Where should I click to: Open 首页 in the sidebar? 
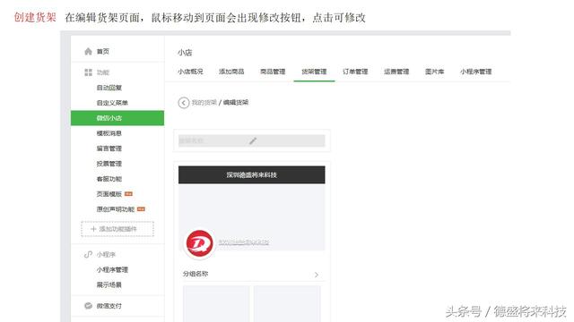point(103,52)
